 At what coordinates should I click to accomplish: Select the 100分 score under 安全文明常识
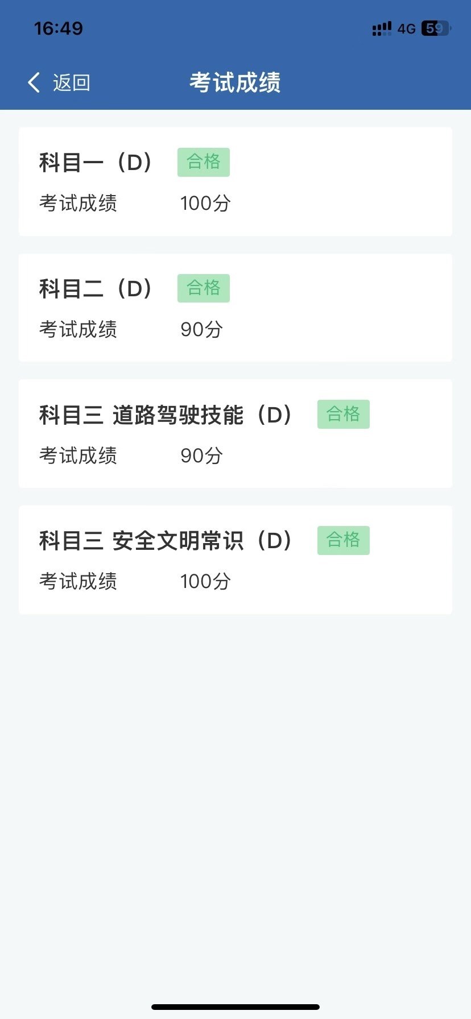click(x=205, y=581)
